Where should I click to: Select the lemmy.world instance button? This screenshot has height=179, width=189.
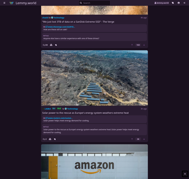tap(162, 3)
